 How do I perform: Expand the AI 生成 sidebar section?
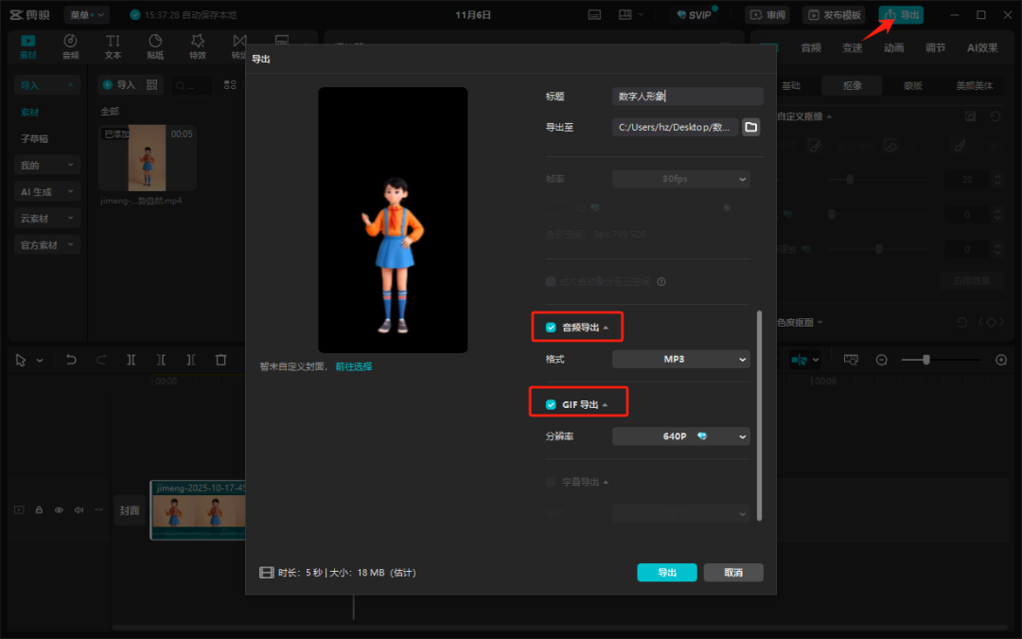pyautogui.click(x=46, y=191)
